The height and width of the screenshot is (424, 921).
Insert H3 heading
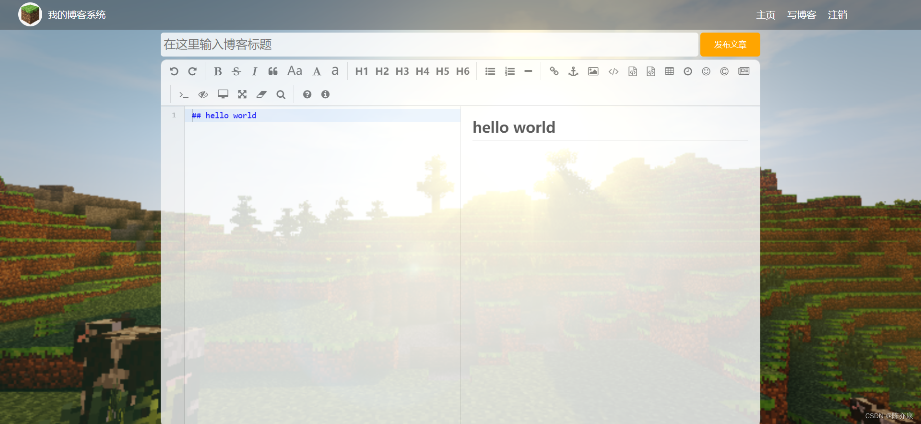tap(402, 71)
